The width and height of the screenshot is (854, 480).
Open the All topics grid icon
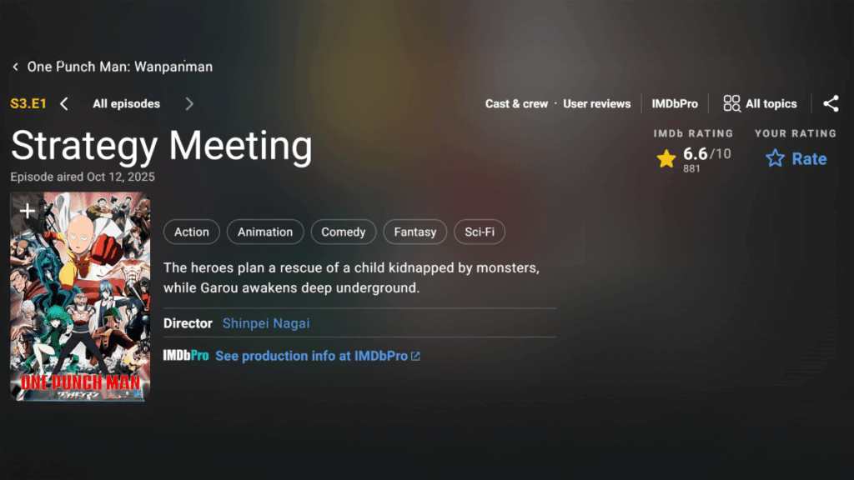click(x=731, y=104)
